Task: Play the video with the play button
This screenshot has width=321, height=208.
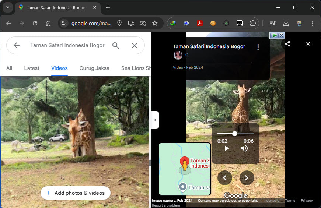Action: 227,148
